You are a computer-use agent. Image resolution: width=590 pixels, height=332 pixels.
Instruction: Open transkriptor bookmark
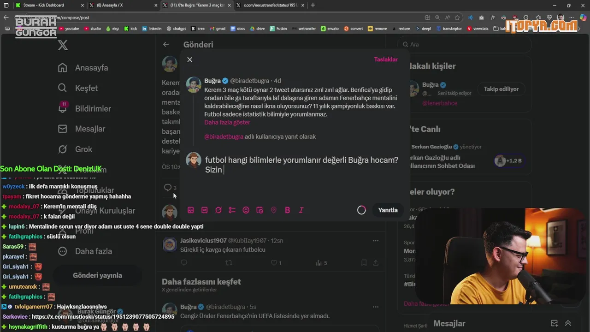pyautogui.click(x=448, y=29)
